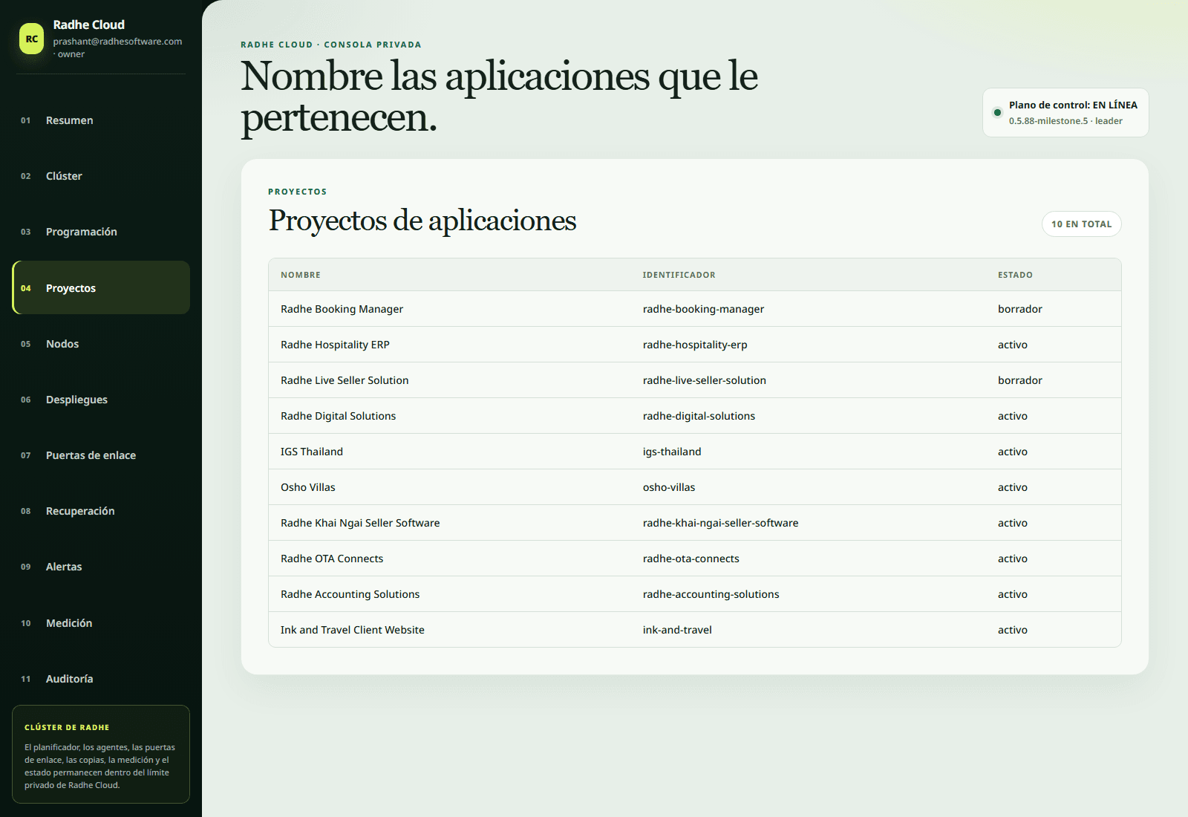Click borrador status of Radhe Booking Manager
The image size is (1188, 817).
point(1020,309)
